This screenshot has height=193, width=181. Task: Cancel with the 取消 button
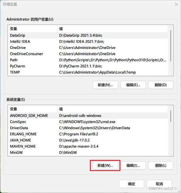pos(159,184)
